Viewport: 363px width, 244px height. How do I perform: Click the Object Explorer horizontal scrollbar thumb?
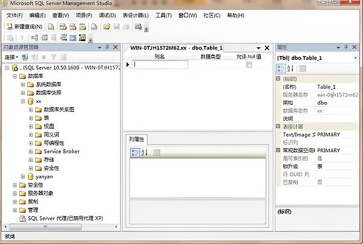click(x=45, y=227)
